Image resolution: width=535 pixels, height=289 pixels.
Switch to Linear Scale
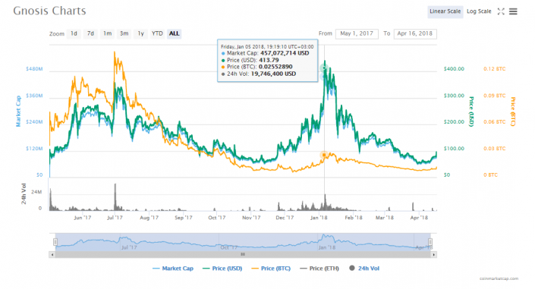(445, 11)
